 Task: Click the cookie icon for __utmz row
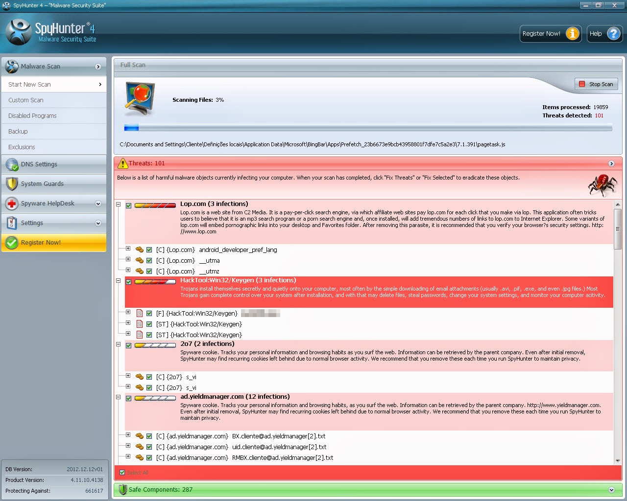click(140, 271)
